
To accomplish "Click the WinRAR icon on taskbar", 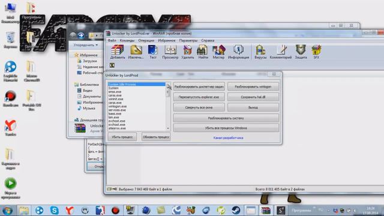I will click(266, 211).
